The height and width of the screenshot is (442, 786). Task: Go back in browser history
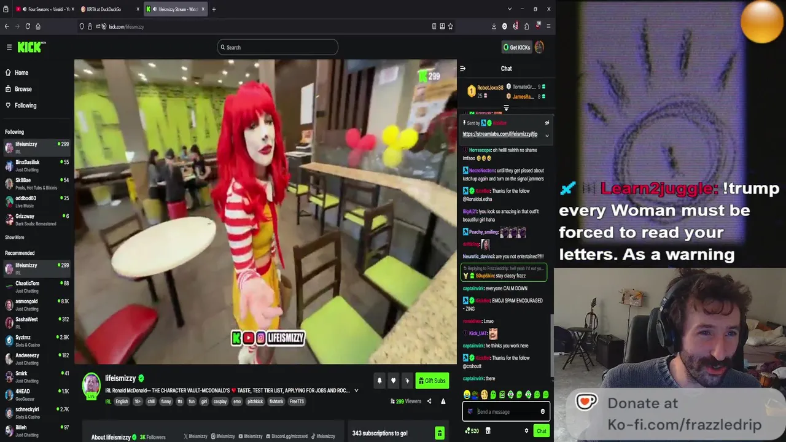[x=7, y=26]
